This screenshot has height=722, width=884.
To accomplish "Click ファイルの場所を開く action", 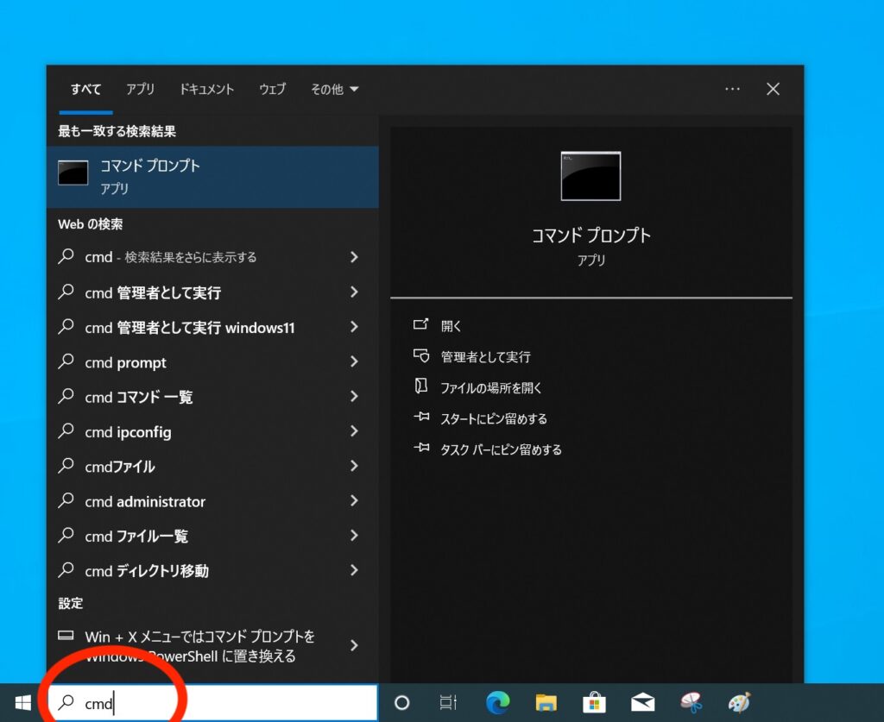I will [x=491, y=387].
